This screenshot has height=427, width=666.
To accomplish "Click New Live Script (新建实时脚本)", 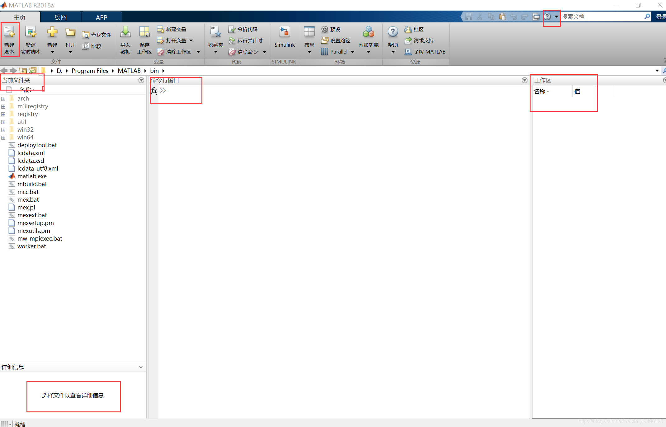I will coord(31,40).
